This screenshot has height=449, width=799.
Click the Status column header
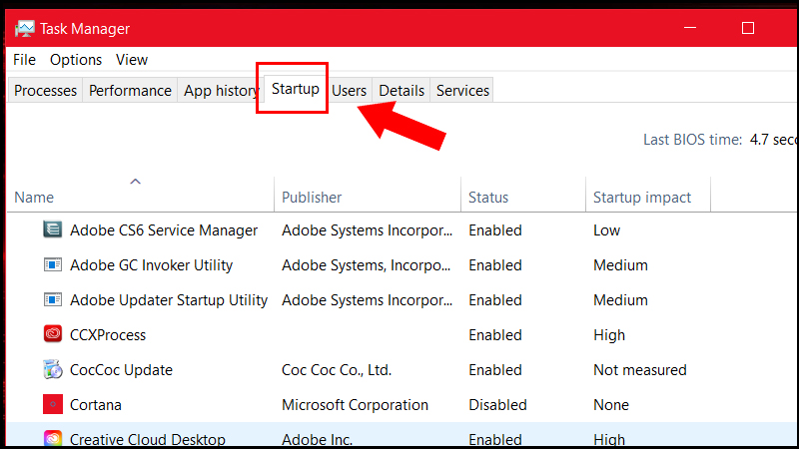[x=488, y=198]
